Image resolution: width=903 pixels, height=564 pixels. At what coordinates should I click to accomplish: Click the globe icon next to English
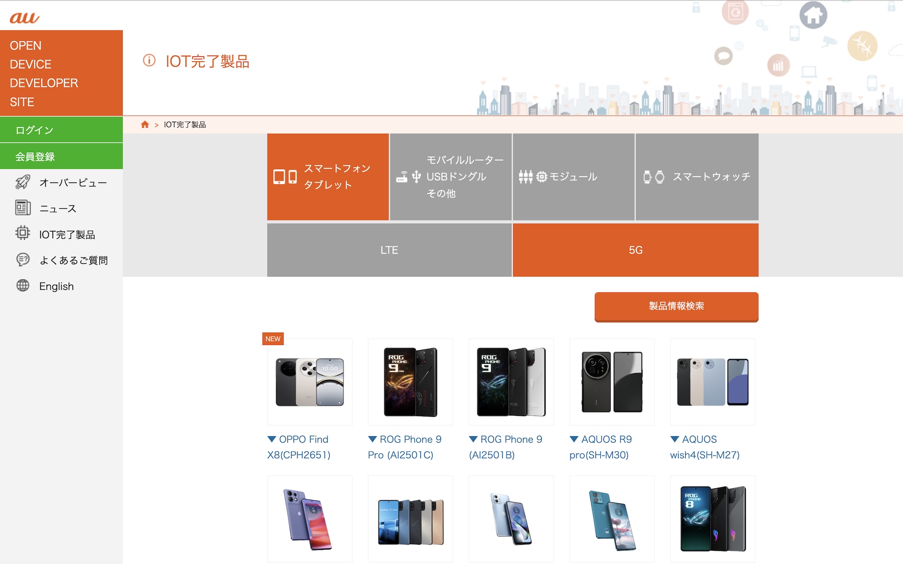23,286
